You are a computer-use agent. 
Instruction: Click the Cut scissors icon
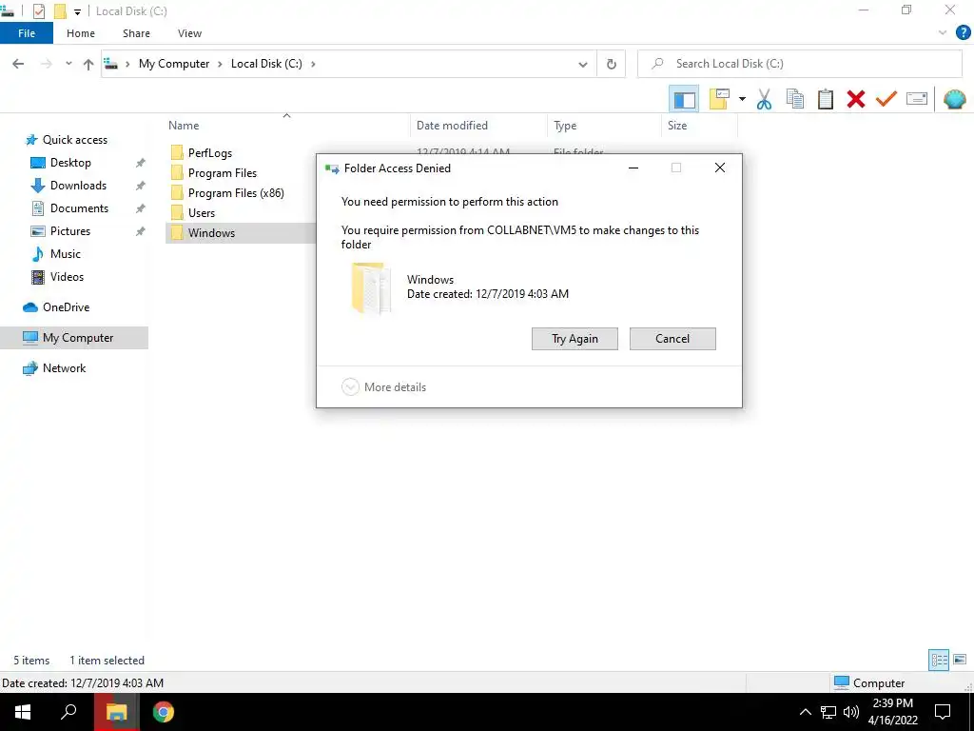pyautogui.click(x=764, y=99)
